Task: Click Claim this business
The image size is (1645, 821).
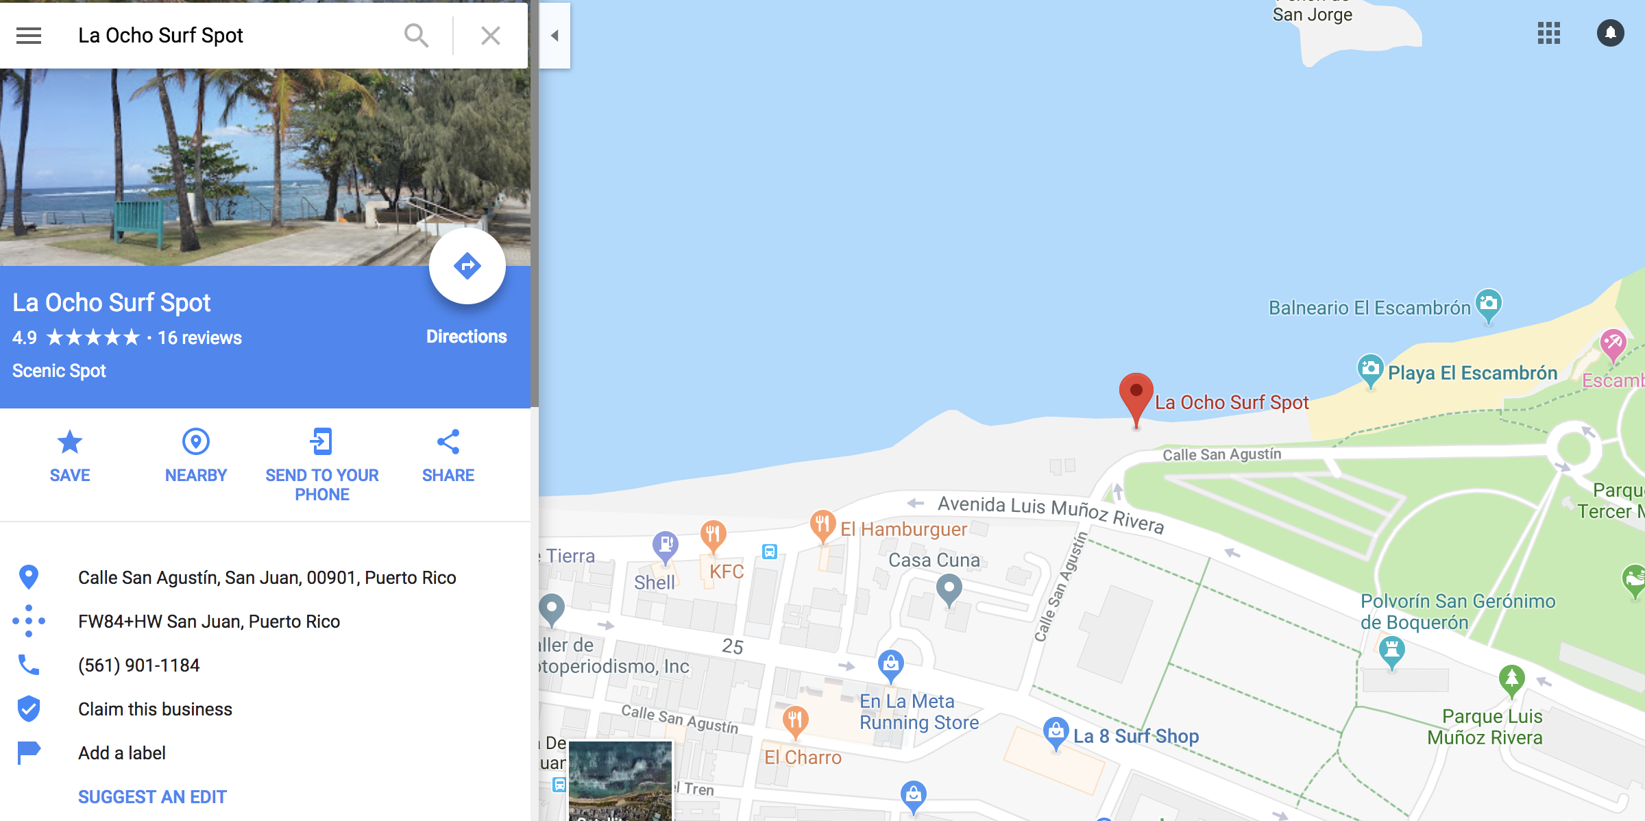Action: pyautogui.click(x=155, y=709)
